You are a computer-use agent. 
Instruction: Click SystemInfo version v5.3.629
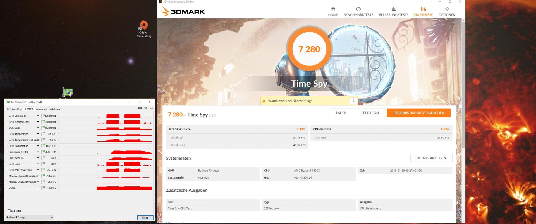pos(204,177)
